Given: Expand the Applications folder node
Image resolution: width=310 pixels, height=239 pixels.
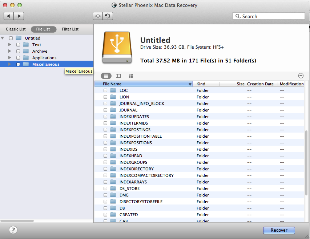Looking at the screenshot, I should [9, 57].
